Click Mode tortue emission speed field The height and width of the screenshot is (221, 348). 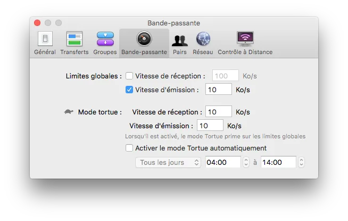tap(210, 125)
